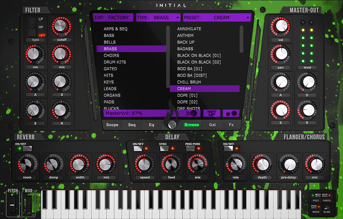
Task: Choose the BADASS preset
Action: (x=185, y=49)
